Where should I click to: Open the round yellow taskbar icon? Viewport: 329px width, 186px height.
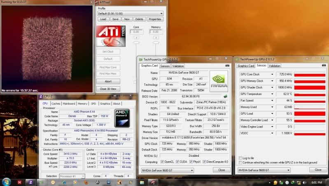tap(53, 182)
